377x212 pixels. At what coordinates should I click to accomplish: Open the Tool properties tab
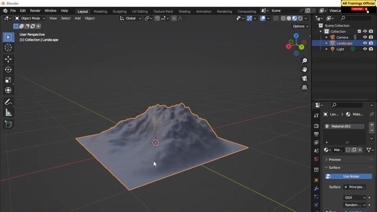point(316,115)
